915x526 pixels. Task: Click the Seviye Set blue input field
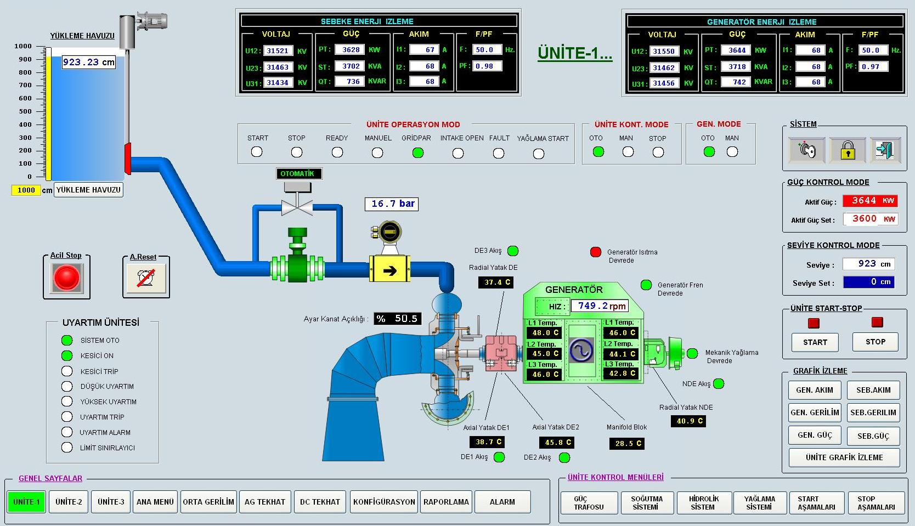pos(868,282)
